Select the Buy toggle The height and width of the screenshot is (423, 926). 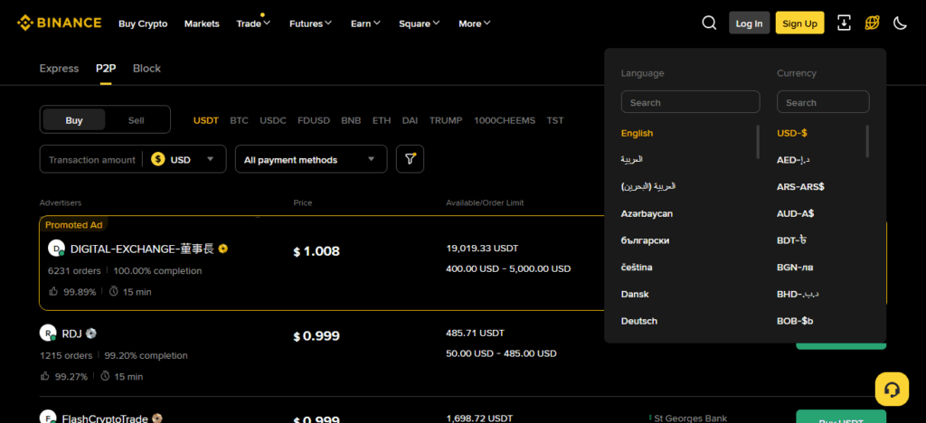(74, 120)
